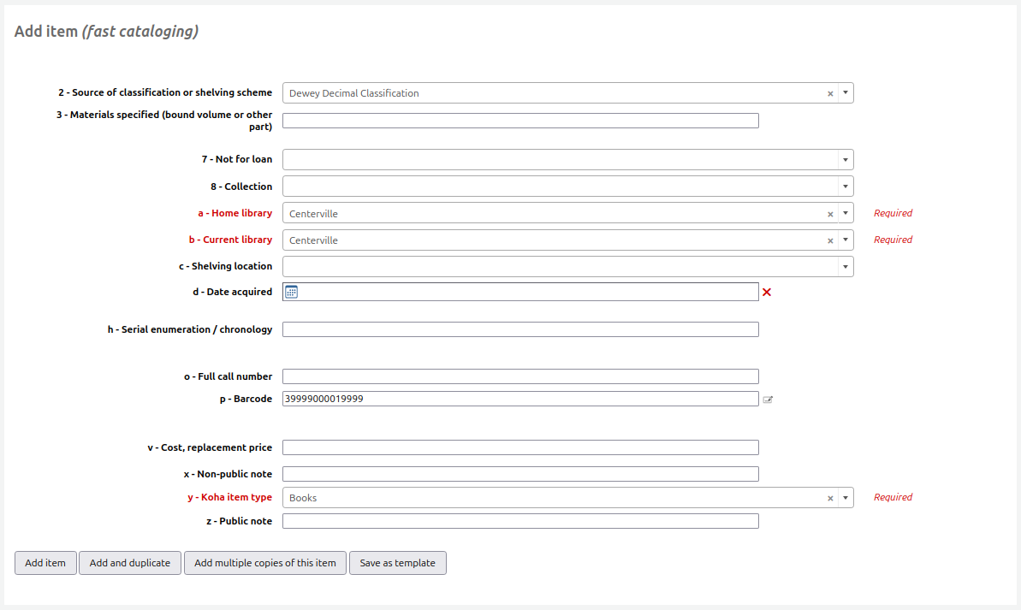This screenshot has width=1021, height=610.
Task: Clear the Centerville Home library selection
Action: [x=830, y=213]
